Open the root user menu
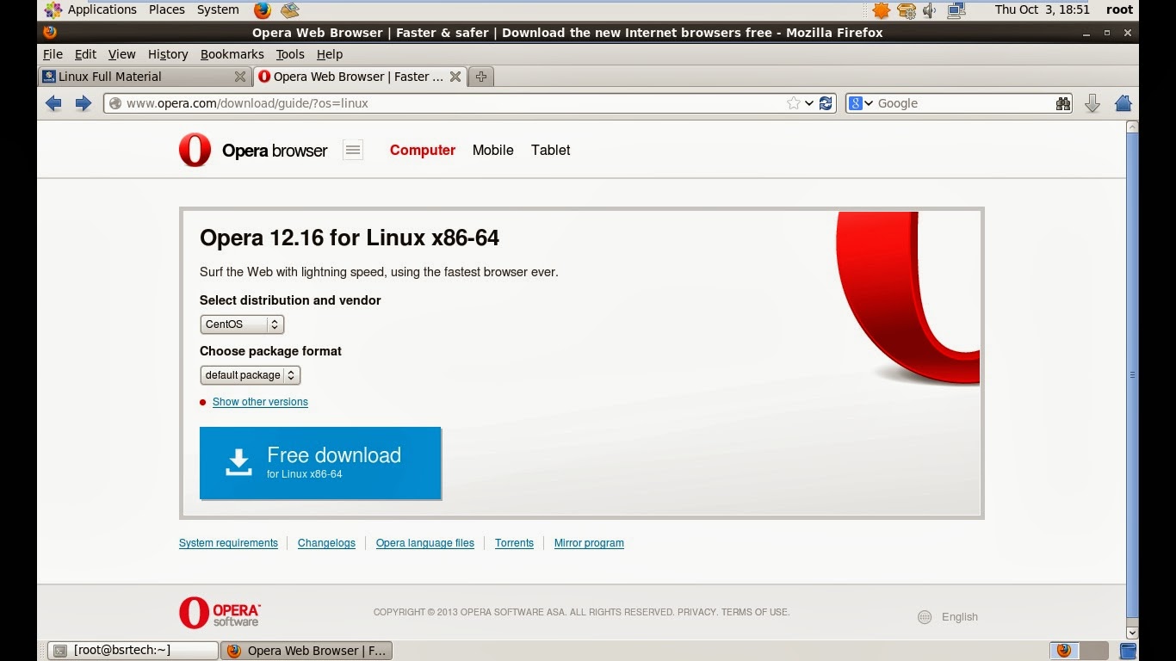 pyautogui.click(x=1120, y=10)
